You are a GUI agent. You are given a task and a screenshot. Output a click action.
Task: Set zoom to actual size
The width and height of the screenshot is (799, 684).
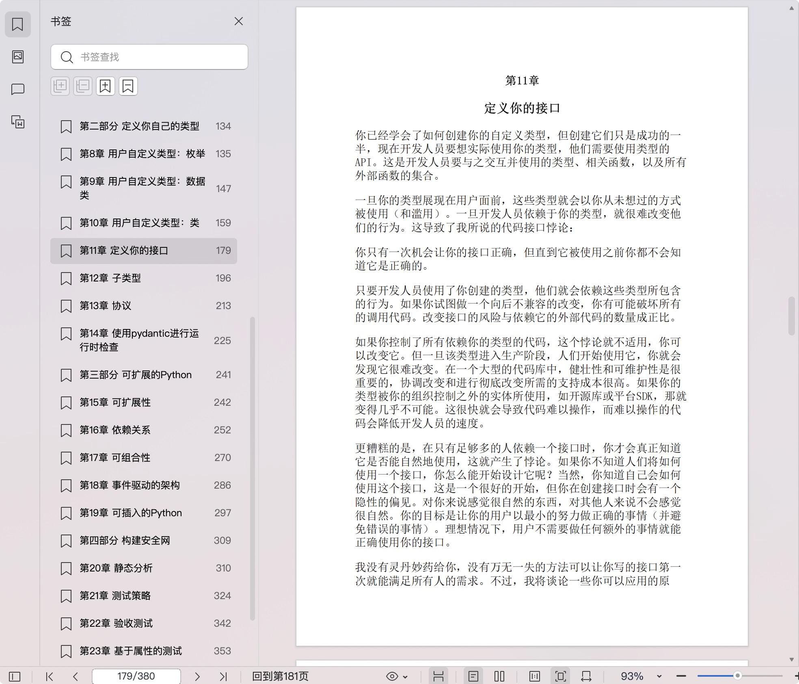coord(535,676)
